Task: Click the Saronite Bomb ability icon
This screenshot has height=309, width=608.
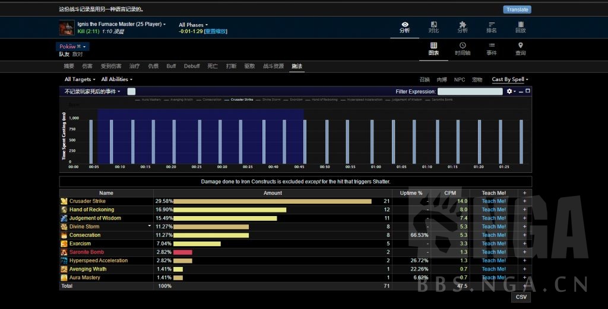Action: click(x=64, y=252)
